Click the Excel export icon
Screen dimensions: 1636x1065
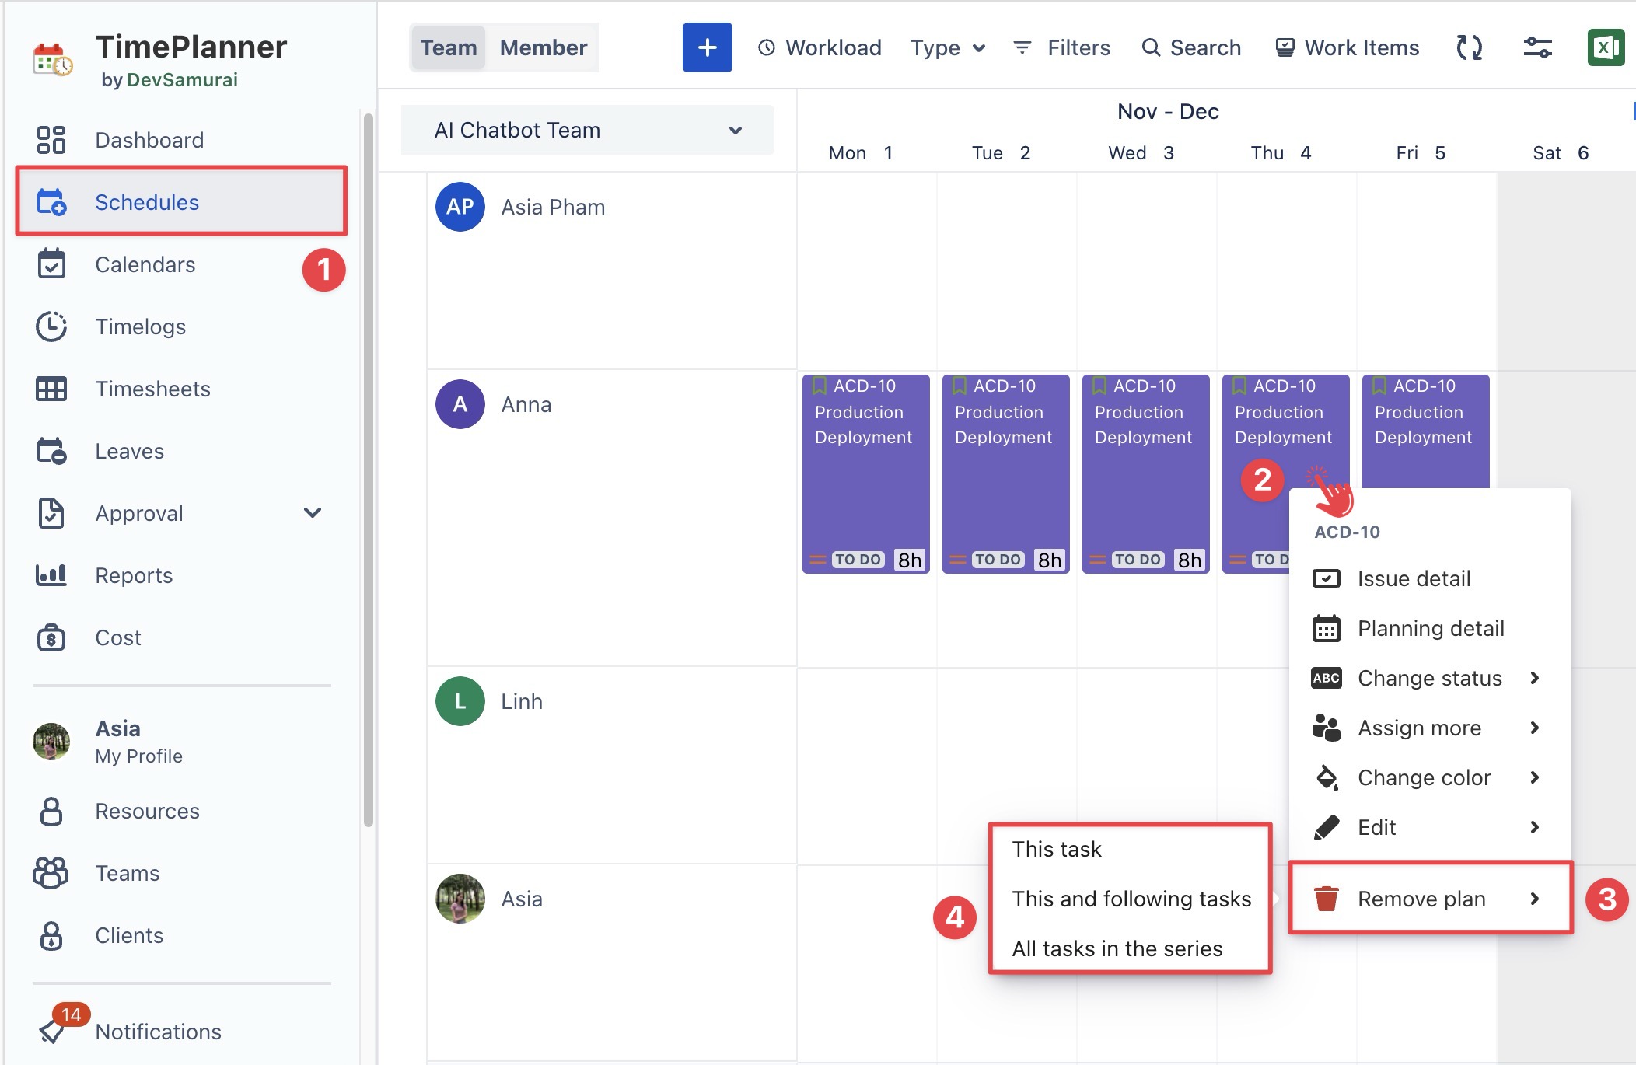tap(1605, 47)
